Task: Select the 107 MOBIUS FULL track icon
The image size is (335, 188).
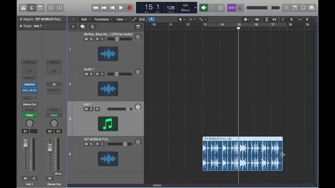Action: pyautogui.click(x=108, y=159)
